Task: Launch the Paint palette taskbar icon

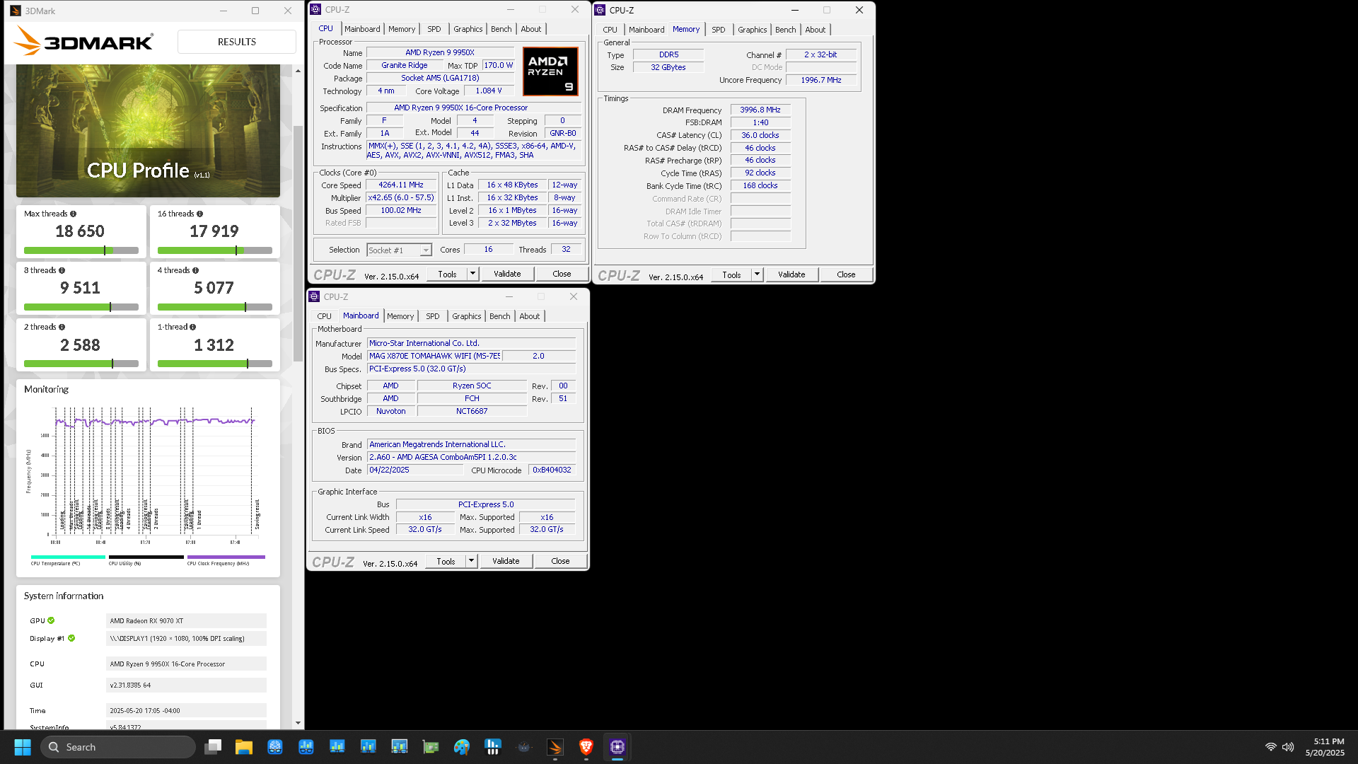Action: (x=462, y=747)
